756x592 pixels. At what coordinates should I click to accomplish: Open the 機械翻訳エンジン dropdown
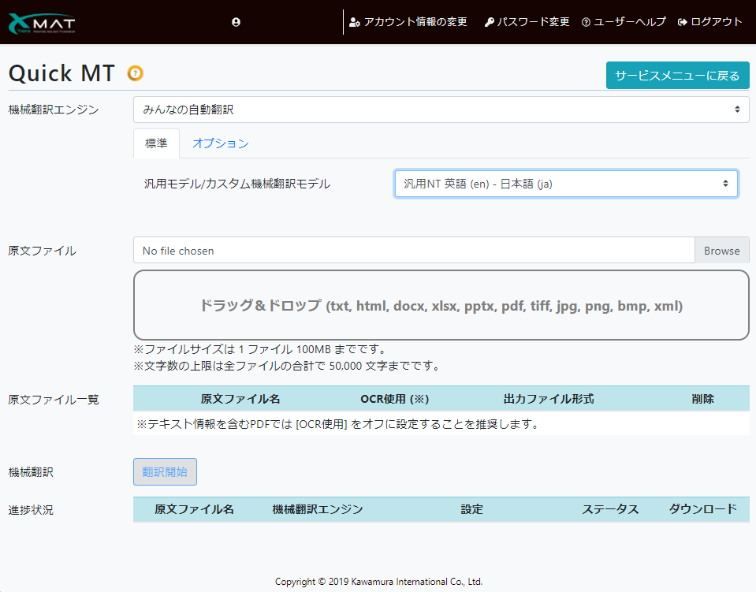[441, 110]
